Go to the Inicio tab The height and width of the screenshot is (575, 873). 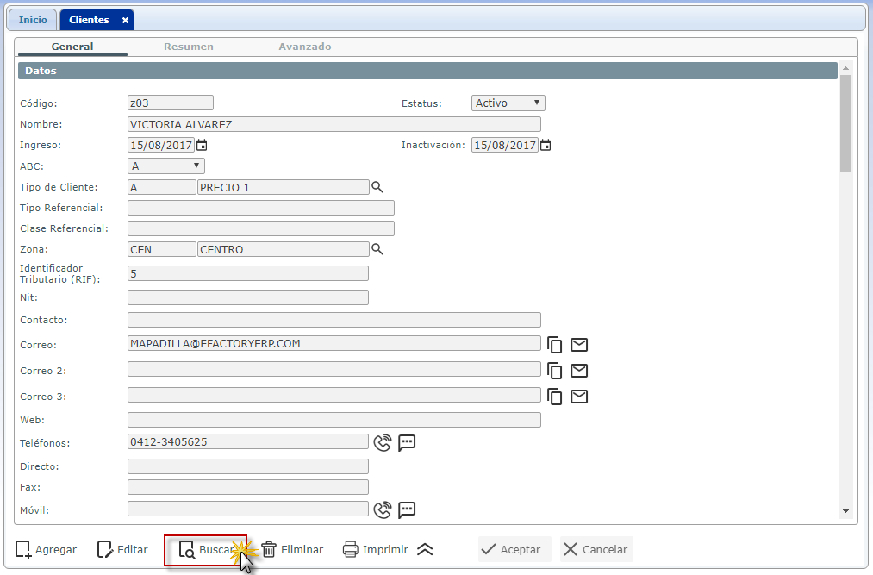pos(34,20)
